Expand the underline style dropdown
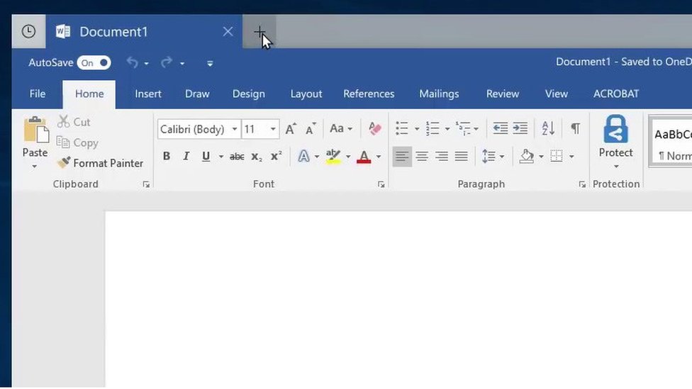692x389 pixels. [221, 157]
